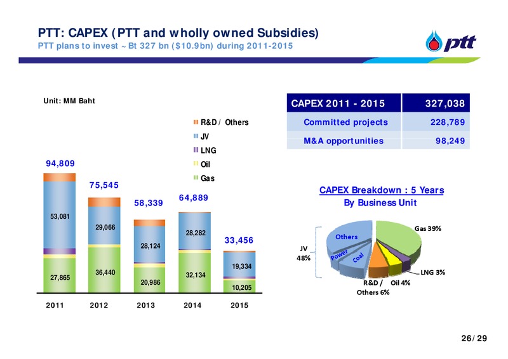Screen dimensions: 508x359
Task: Click the orange R&D pie slice
Action: click(377, 261)
